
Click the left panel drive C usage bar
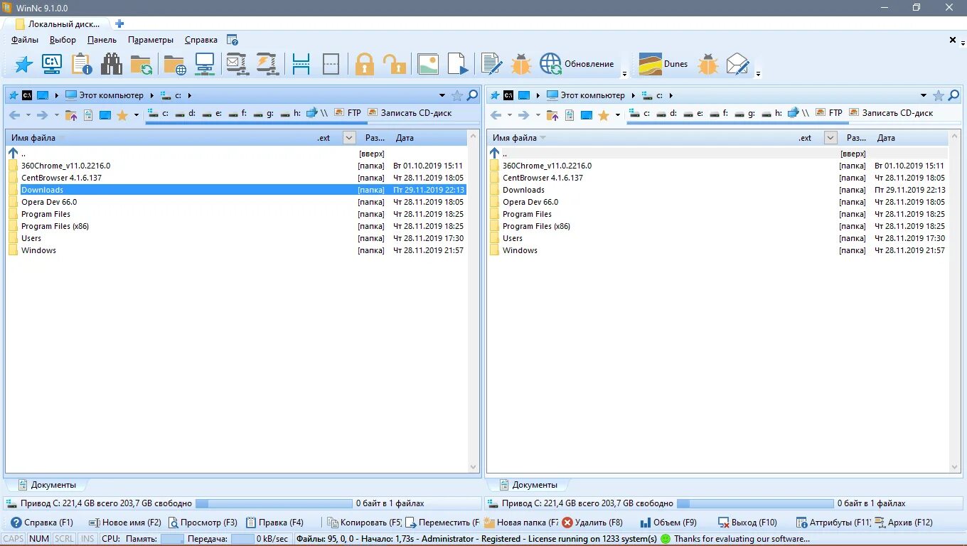[274, 503]
